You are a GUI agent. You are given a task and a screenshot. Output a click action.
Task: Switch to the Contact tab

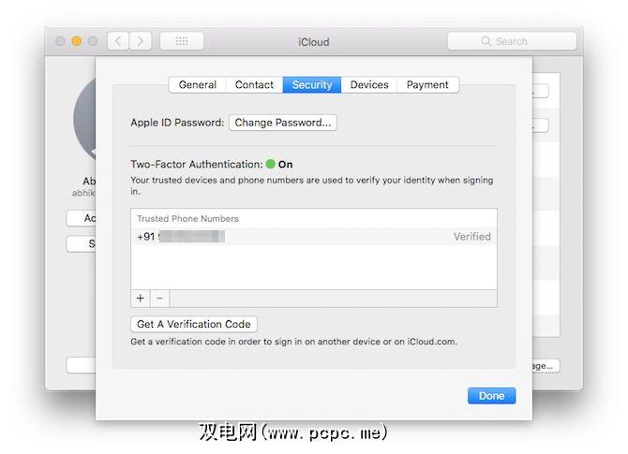click(254, 85)
